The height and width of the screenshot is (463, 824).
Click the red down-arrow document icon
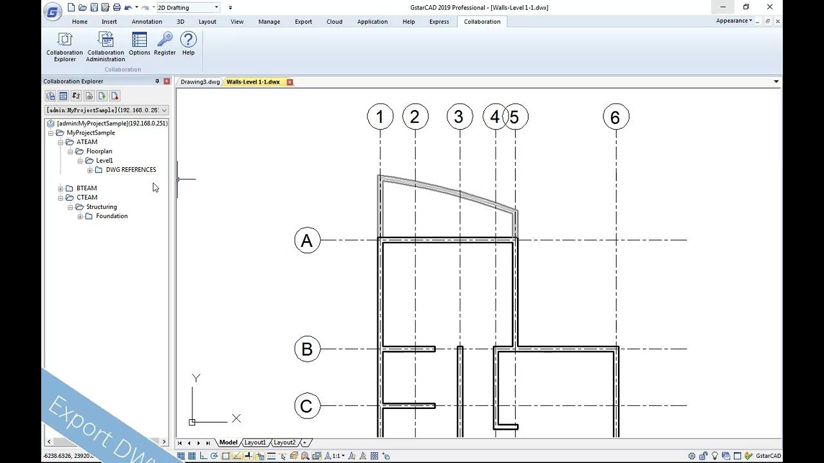click(115, 96)
